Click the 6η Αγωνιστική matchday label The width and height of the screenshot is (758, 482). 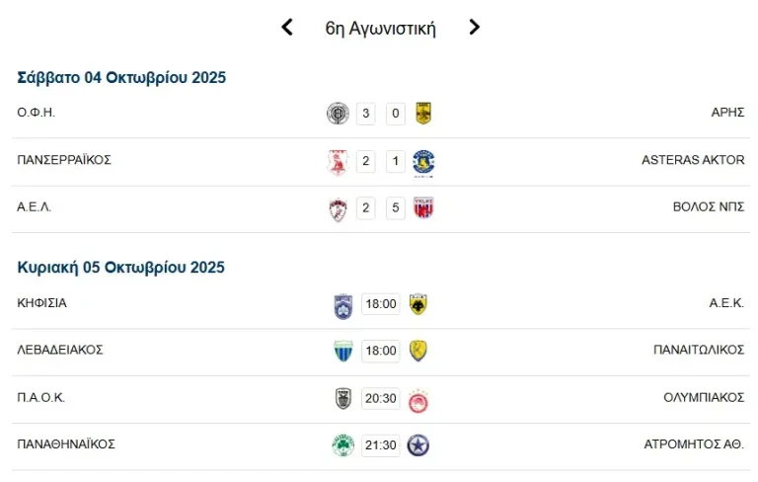pyautogui.click(x=380, y=28)
